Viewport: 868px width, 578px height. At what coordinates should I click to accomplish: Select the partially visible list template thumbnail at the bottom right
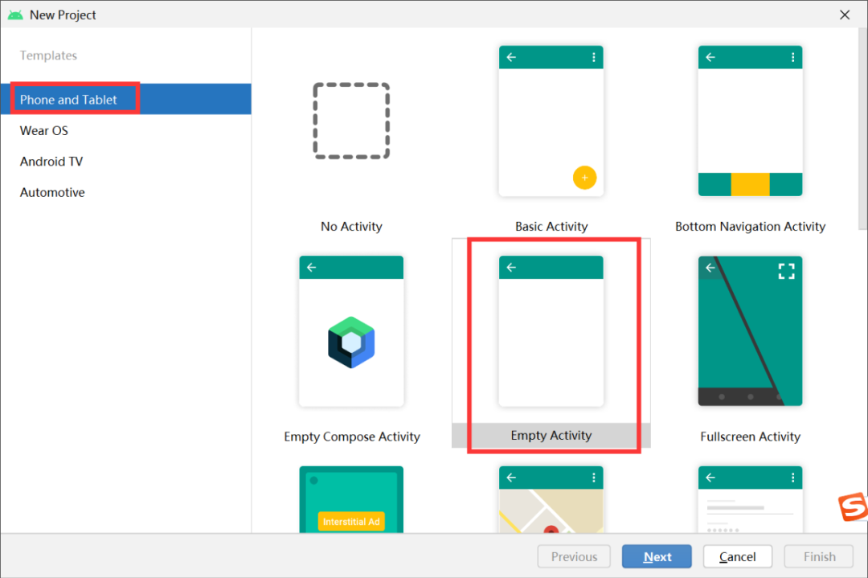(x=750, y=499)
